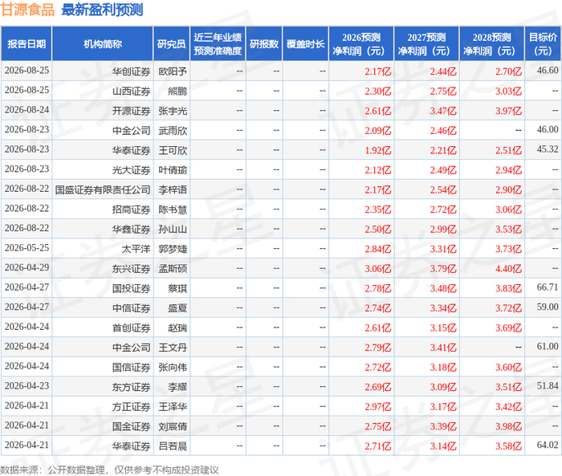The height and width of the screenshot is (476, 562).
Task: Click the 甘源食品 title text
Action: coord(27,10)
